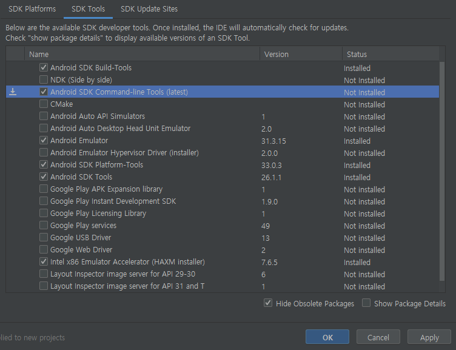Image resolution: width=456 pixels, height=350 pixels.
Task: Switch to the SDK Platforms tab
Action: [32, 9]
